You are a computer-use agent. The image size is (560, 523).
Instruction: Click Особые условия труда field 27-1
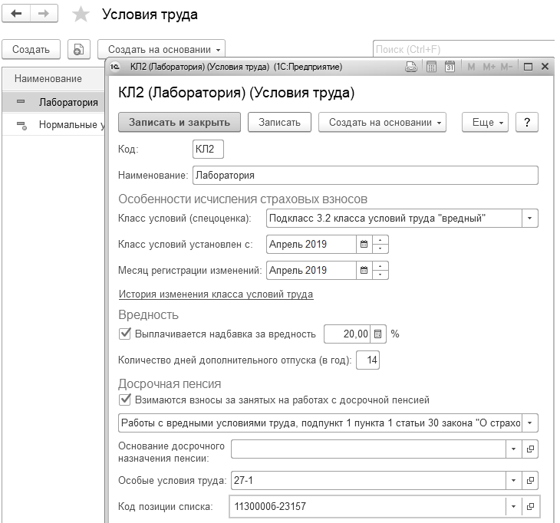368,481
